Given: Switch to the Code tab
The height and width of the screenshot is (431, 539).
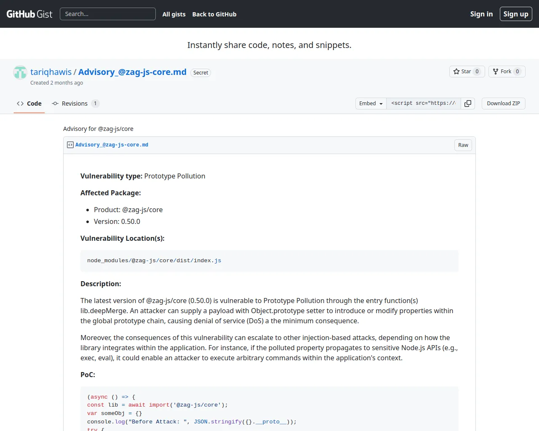Looking at the screenshot, I should 29,104.
